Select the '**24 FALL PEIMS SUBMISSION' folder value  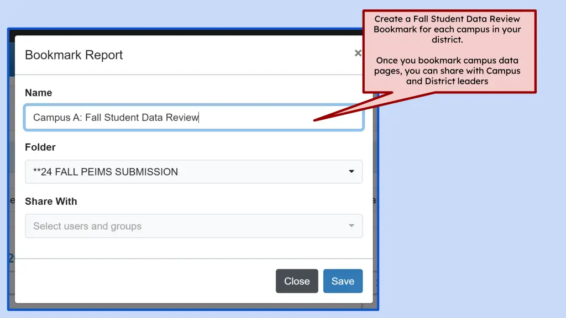tap(106, 172)
